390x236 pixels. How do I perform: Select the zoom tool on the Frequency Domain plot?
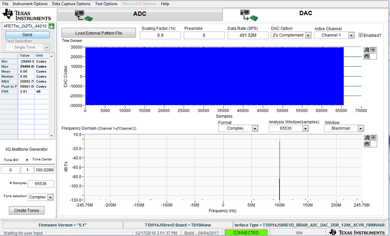pyautogui.click(x=367, y=138)
